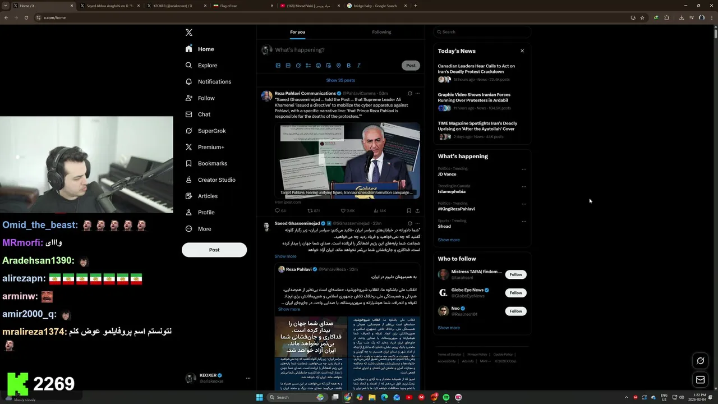Follow the Neo account
This screenshot has height=404, width=718.
click(516, 311)
